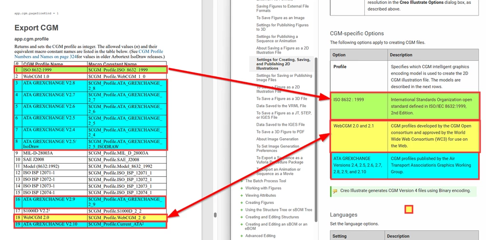Click 'WebCGM 1.0' profile row in left table

[x=91, y=76]
